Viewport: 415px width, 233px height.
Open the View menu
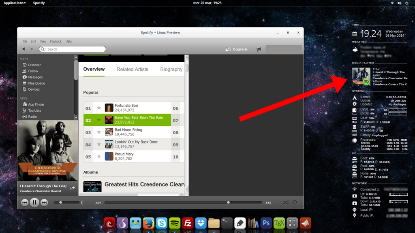click(x=43, y=41)
